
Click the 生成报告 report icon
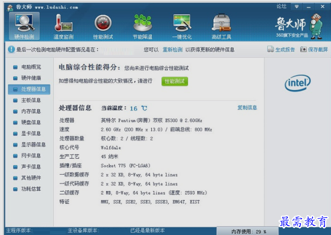pos(270,49)
